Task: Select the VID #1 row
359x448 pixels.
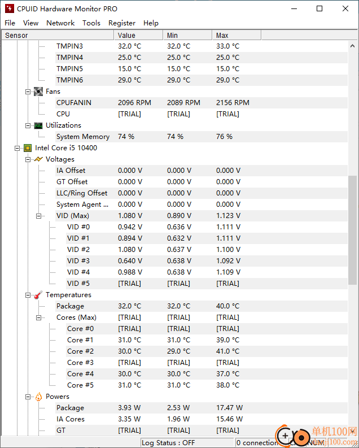Action: coord(207,238)
